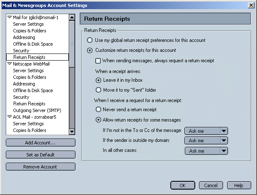Collapse the AOL Mail - zorrabear5 account
The height and width of the screenshot is (195, 257).
coord(10,117)
